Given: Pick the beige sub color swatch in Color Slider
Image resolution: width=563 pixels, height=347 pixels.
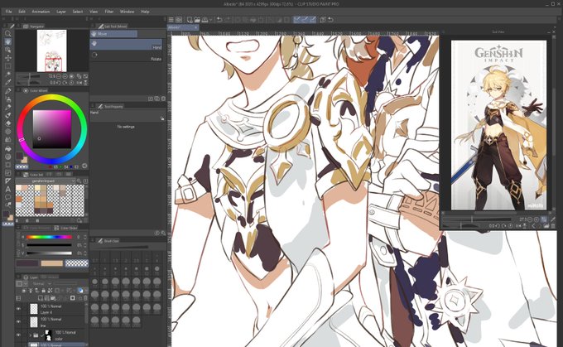Looking at the screenshot, I should tap(51, 263).
